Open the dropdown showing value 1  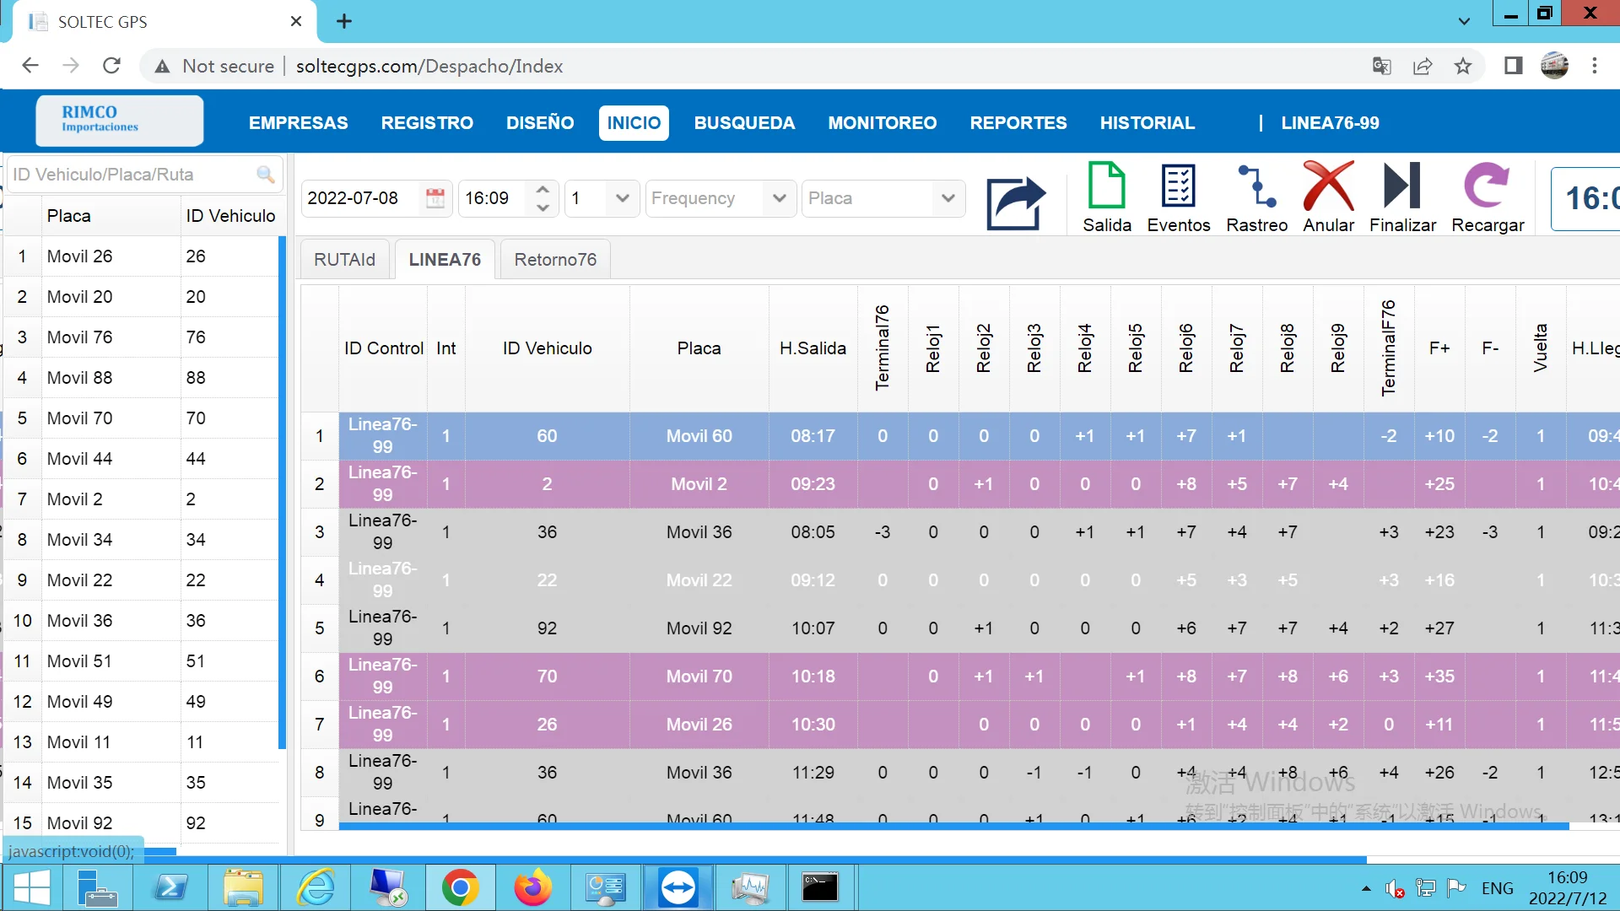(622, 198)
